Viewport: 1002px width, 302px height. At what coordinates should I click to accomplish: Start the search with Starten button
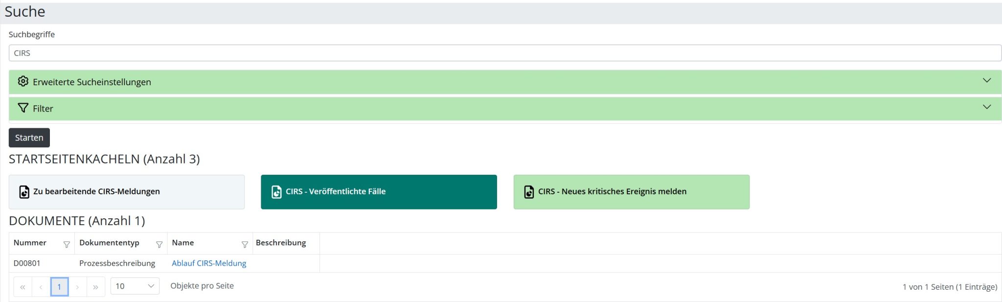click(x=29, y=138)
